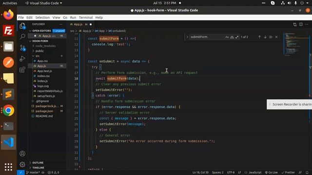Open the Extensions view

22,70
